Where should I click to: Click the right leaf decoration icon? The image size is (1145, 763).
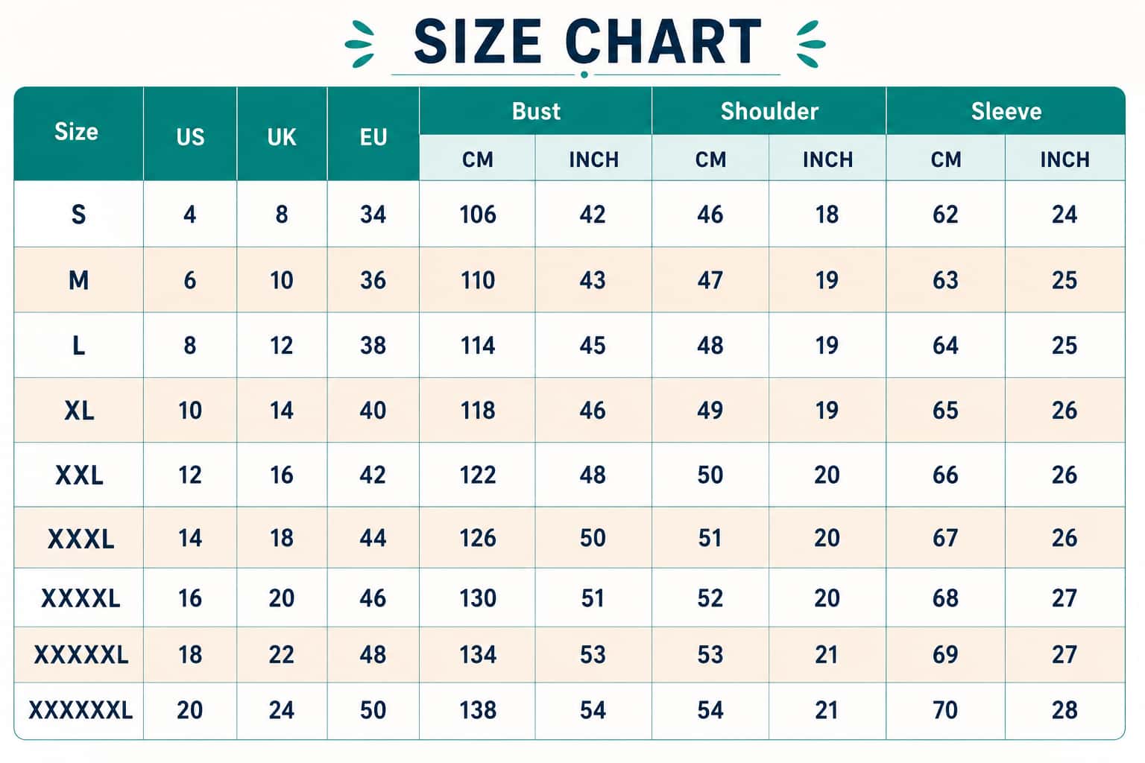811,44
